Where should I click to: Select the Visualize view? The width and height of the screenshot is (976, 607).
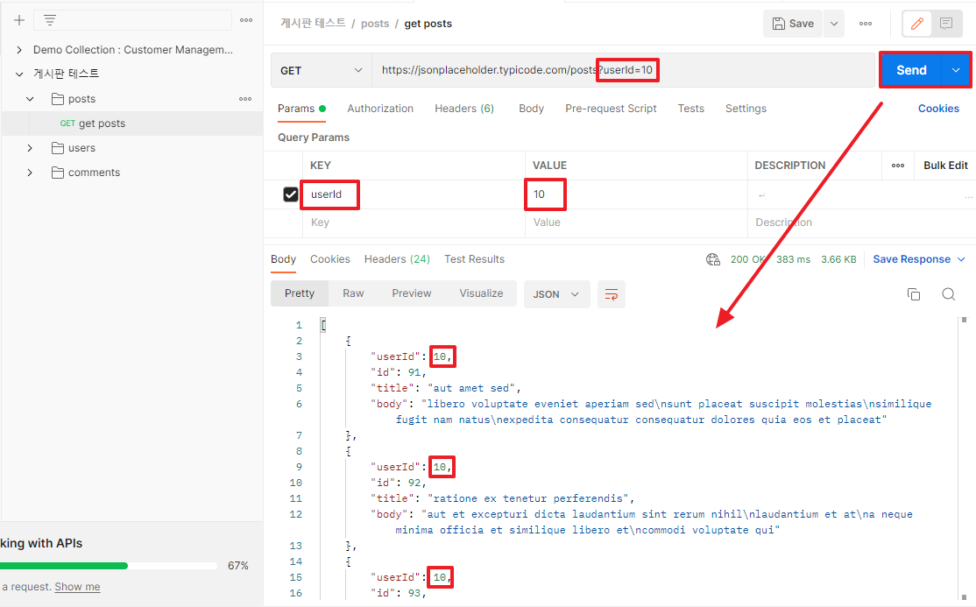click(481, 293)
